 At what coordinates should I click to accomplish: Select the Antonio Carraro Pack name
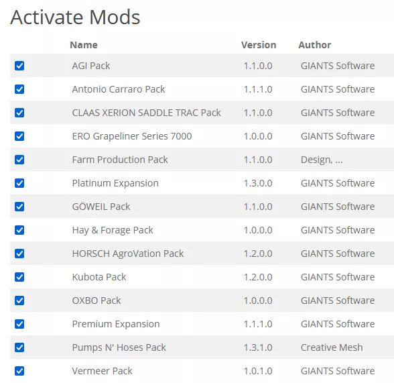tap(119, 89)
